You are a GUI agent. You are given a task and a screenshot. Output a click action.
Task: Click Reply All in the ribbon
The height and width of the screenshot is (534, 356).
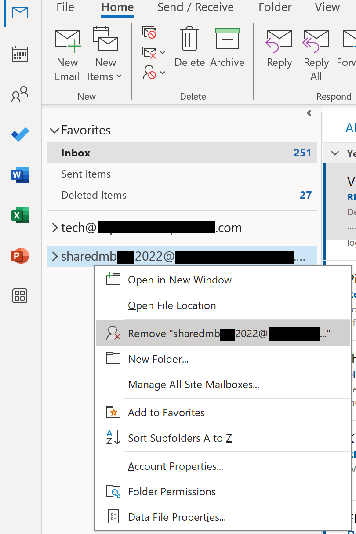316,54
